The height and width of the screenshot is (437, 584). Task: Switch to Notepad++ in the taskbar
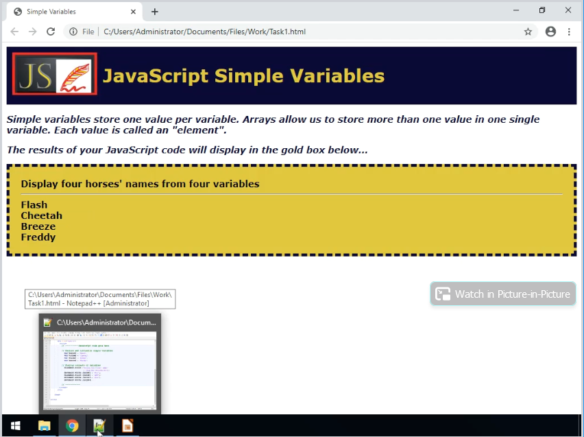coord(99,425)
